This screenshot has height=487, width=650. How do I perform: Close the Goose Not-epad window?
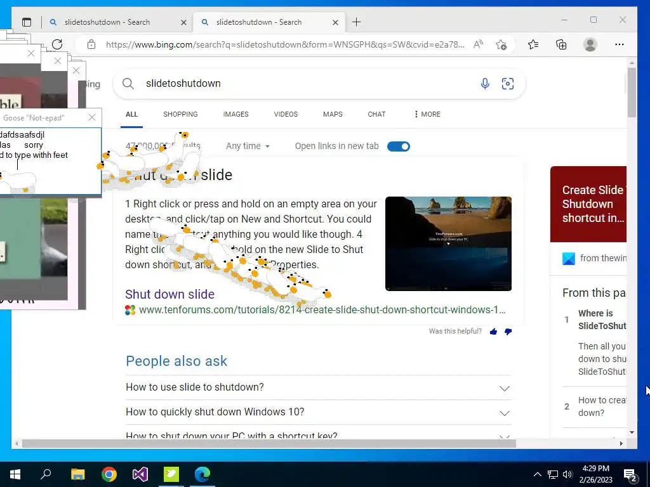click(92, 117)
